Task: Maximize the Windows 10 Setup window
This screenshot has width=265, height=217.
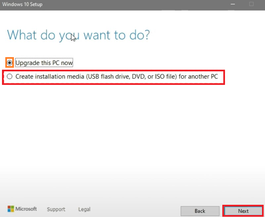Action: pos(251,4)
